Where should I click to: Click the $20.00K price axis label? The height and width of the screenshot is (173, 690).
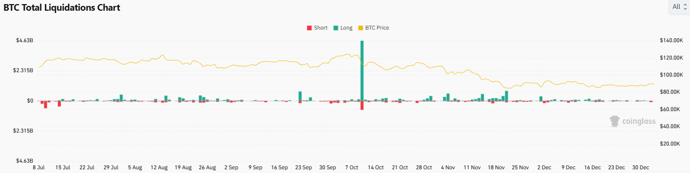click(x=670, y=143)
